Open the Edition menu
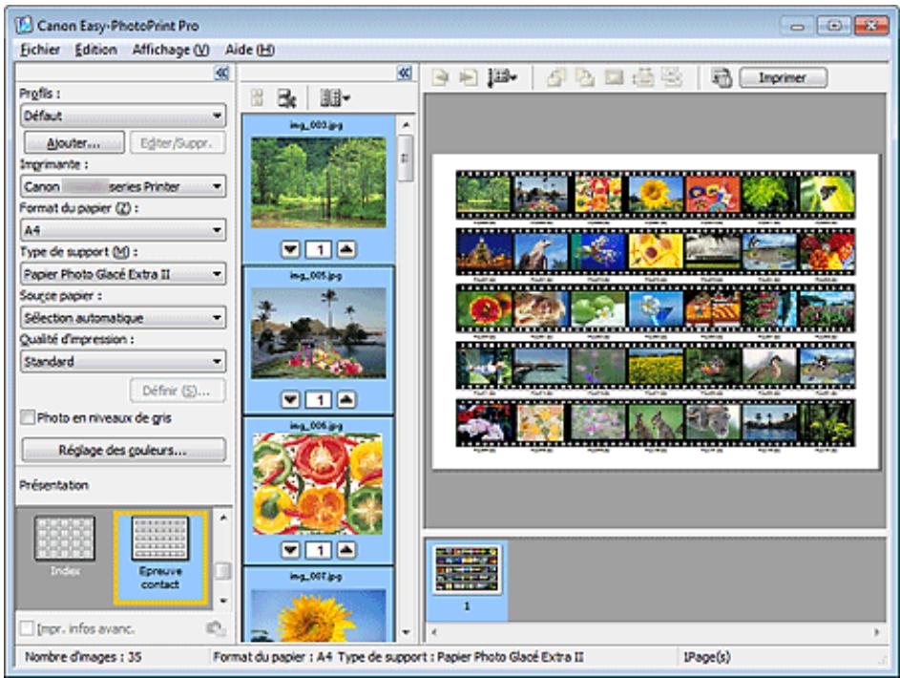 95,50
